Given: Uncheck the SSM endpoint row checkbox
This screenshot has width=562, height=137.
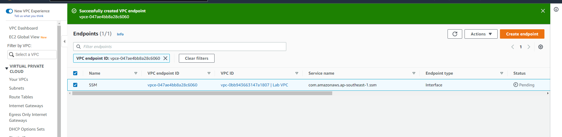Looking at the screenshot, I should (x=75, y=85).
